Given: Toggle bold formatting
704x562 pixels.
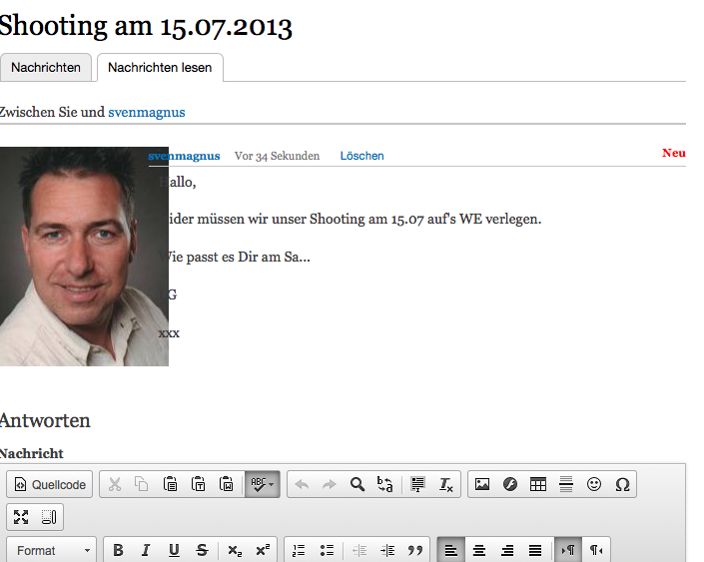Looking at the screenshot, I should coord(118,550).
